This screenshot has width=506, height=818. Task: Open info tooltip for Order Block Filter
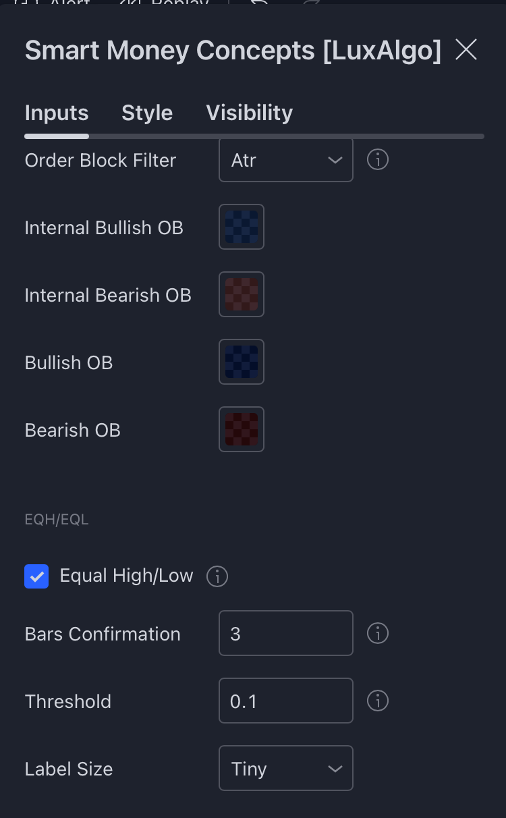coord(377,160)
